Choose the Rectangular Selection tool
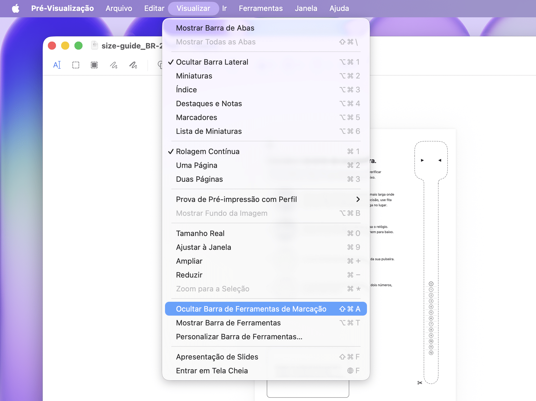Image resolution: width=536 pixels, height=401 pixels. point(76,65)
